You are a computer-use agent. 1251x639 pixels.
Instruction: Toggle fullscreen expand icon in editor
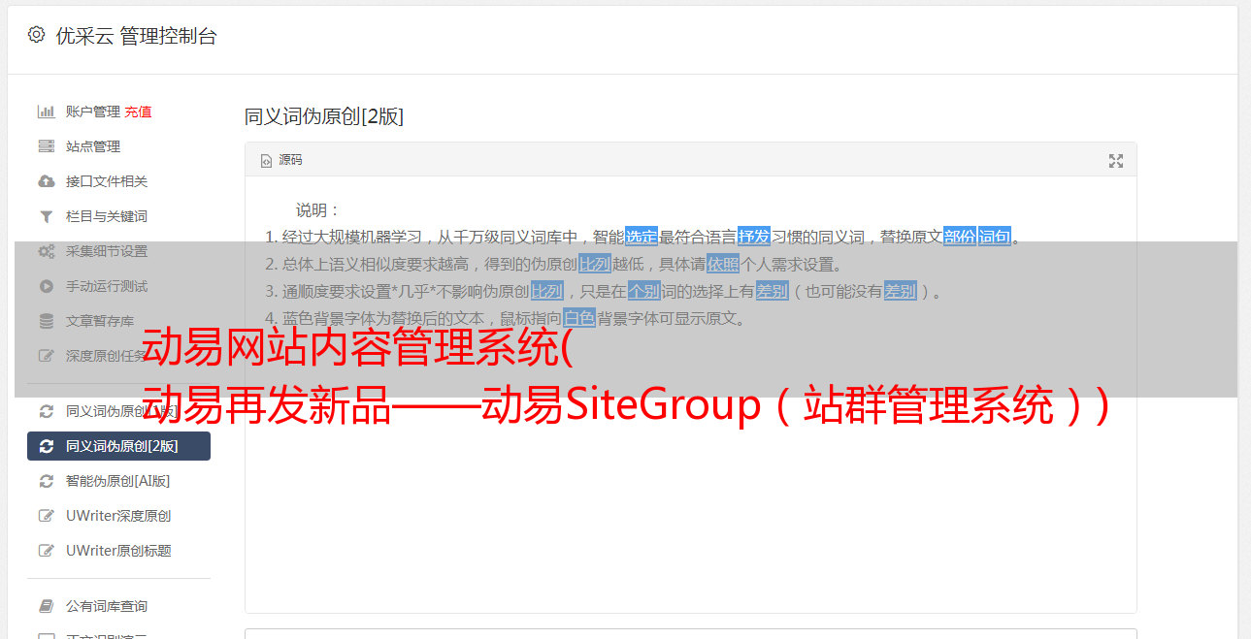pos(1116,161)
